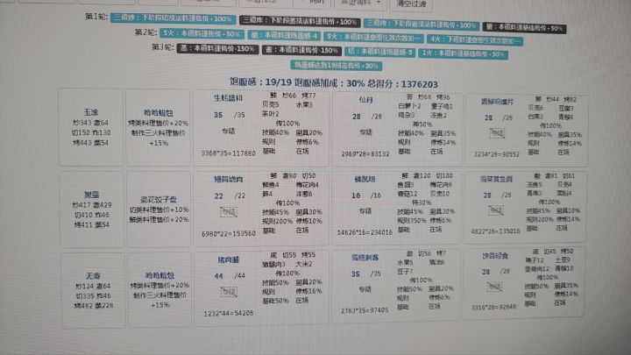Click the 仙丹 recipe name

click(x=365, y=100)
